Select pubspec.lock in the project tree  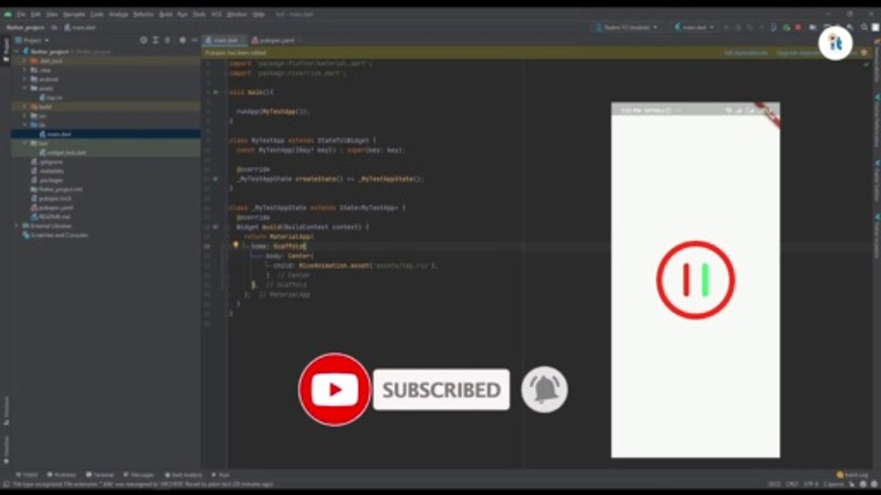[51, 198]
